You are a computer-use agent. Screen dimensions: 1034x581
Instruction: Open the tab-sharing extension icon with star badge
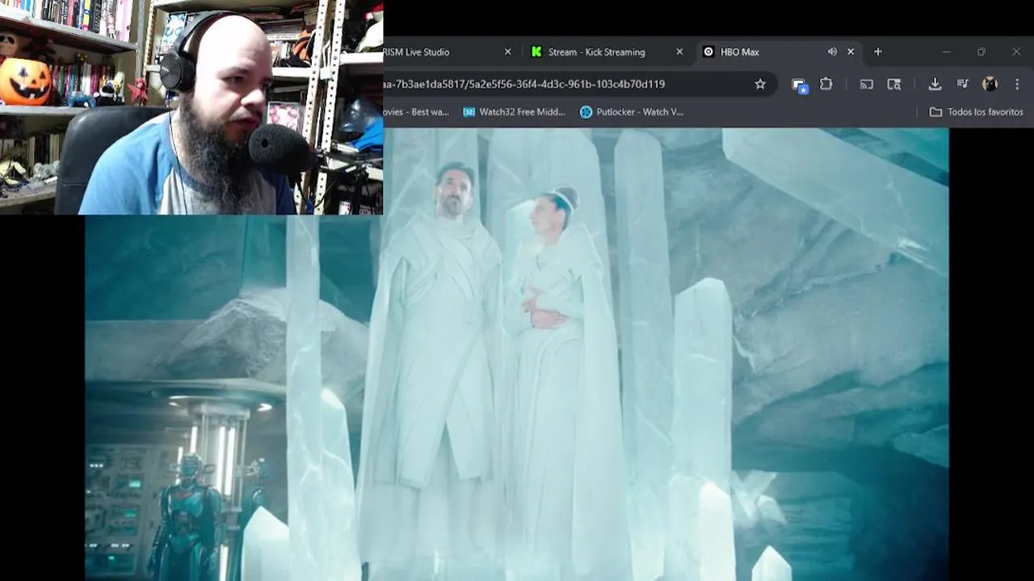tap(799, 85)
